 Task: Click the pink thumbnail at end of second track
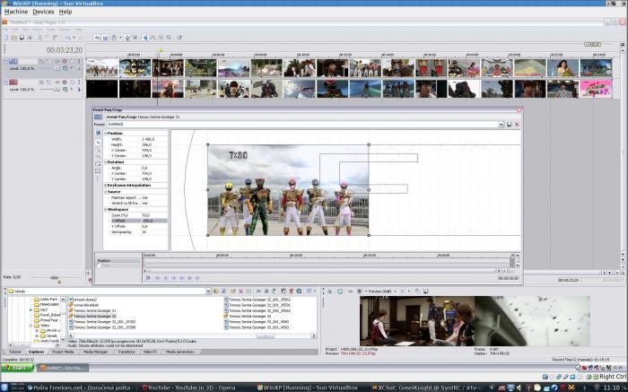pyautogui.click(x=596, y=89)
